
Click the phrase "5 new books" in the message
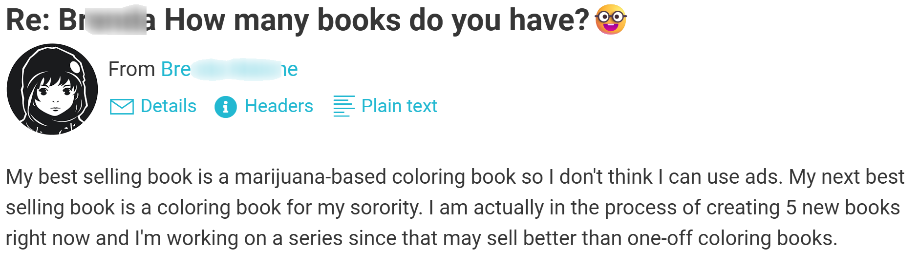point(842,208)
